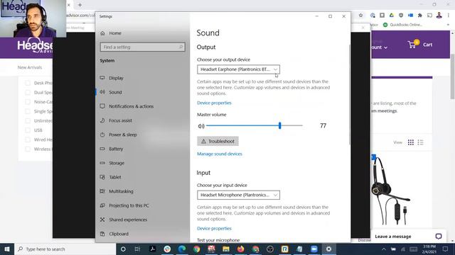Click the Storage sidebar icon
The image size is (455, 255).
102,163
